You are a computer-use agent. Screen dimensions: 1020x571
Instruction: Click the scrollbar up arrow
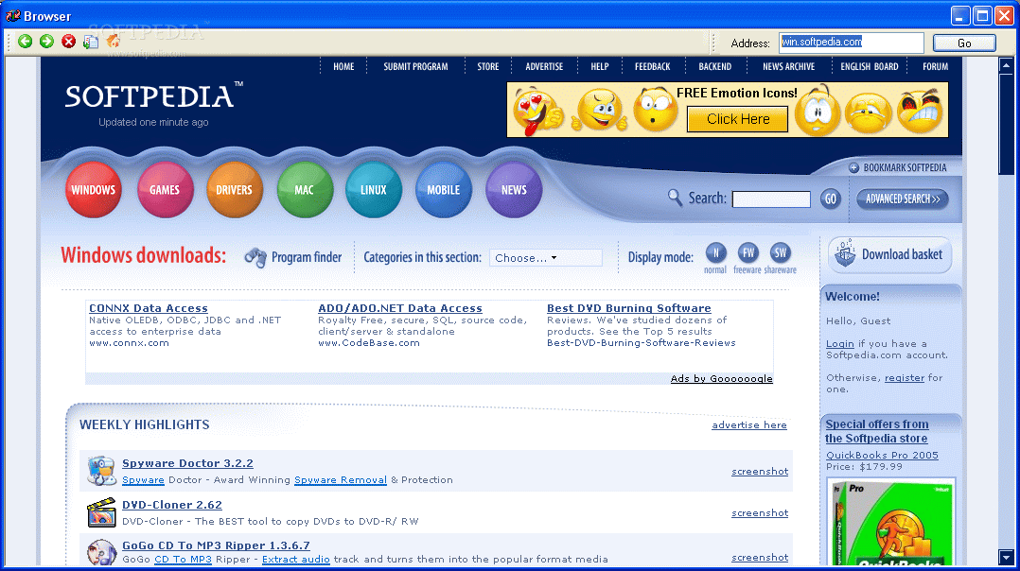coord(1007,65)
